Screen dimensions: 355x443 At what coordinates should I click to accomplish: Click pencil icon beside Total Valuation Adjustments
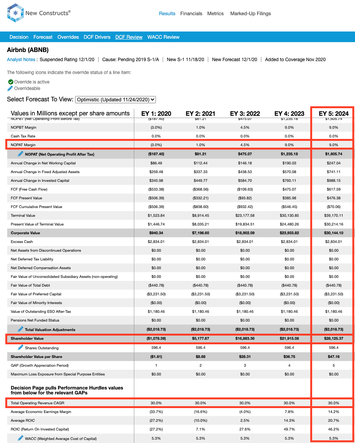click(20, 329)
